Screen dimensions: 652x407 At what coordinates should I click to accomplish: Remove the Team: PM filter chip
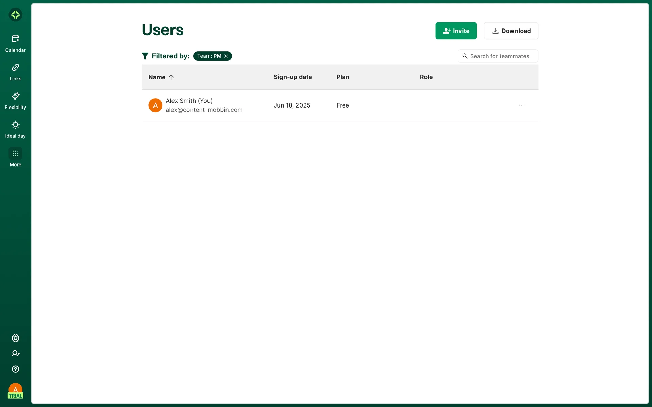pos(227,56)
